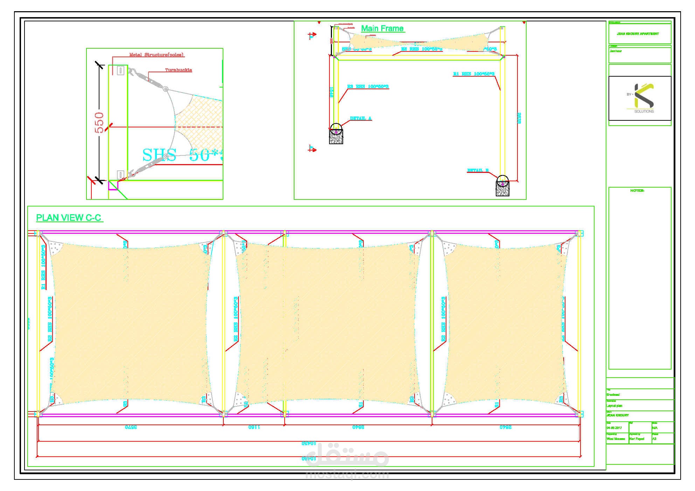Click the Detail A circle marker
Screen dimensions: 695x491
336,128
